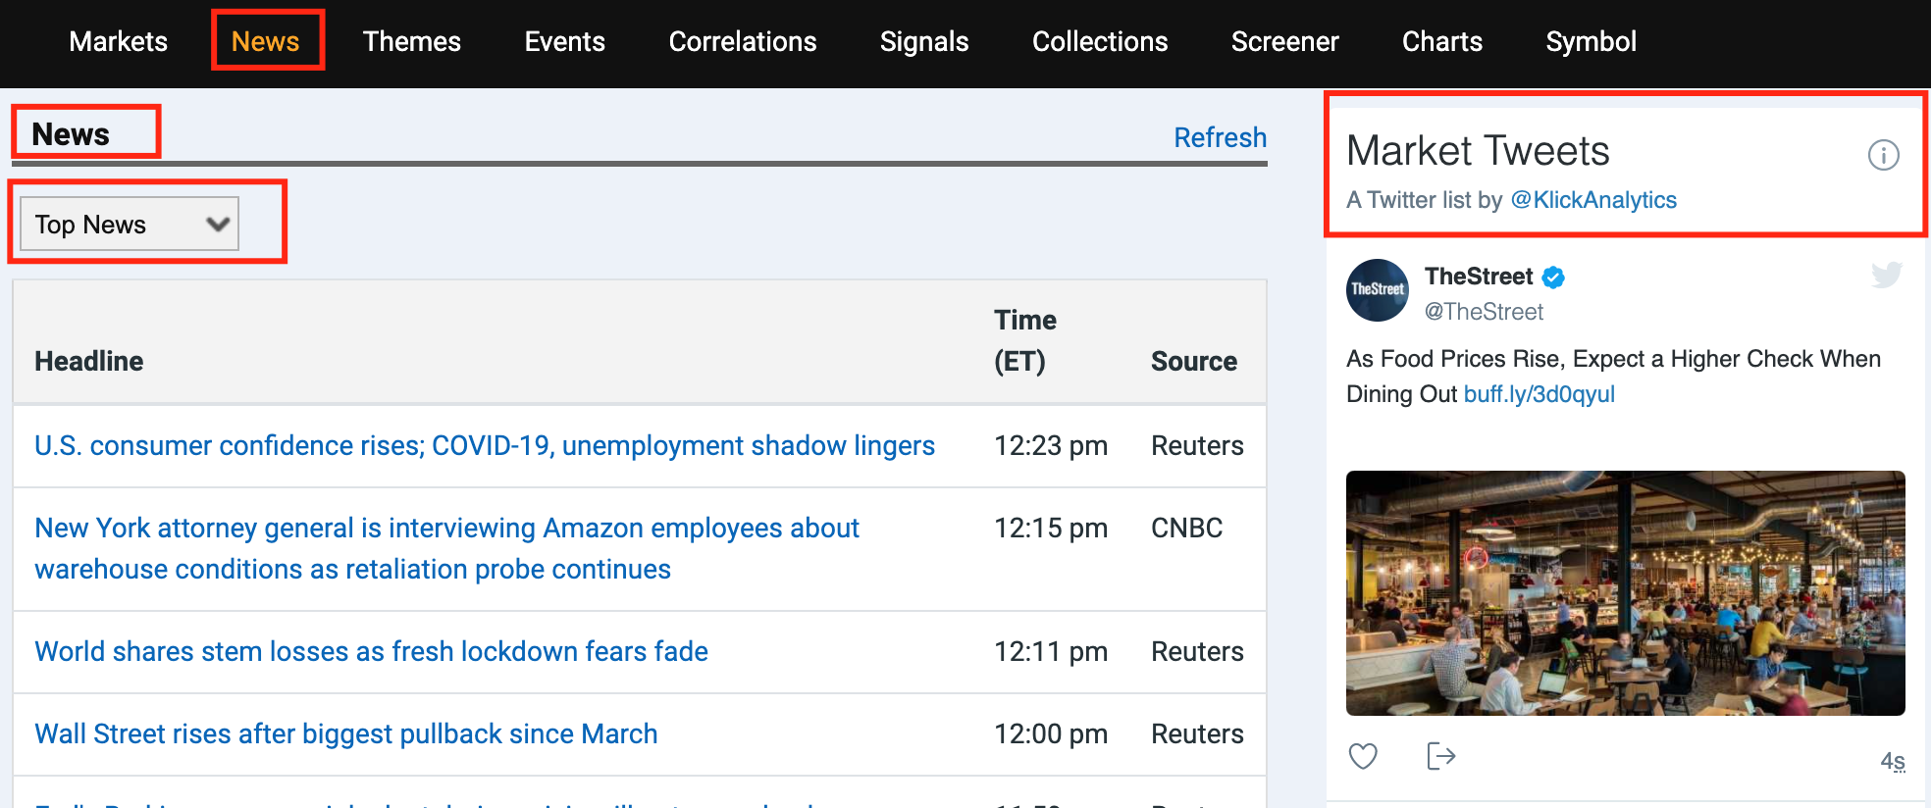Click the Source column header
Screen dimensions: 1931x808
pos(1193,361)
